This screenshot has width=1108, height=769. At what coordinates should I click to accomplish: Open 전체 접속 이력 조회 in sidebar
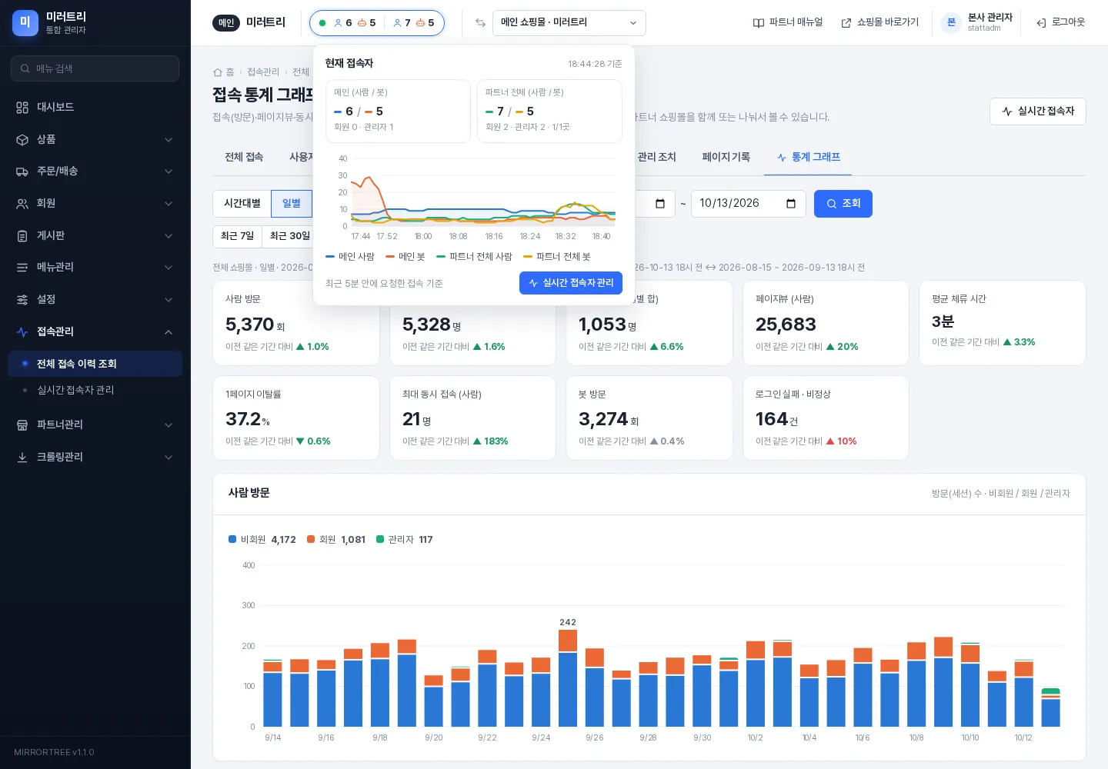point(95,364)
